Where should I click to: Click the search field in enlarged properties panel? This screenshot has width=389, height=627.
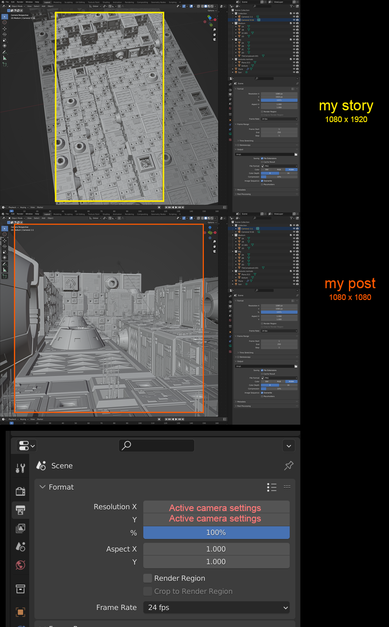tap(156, 446)
